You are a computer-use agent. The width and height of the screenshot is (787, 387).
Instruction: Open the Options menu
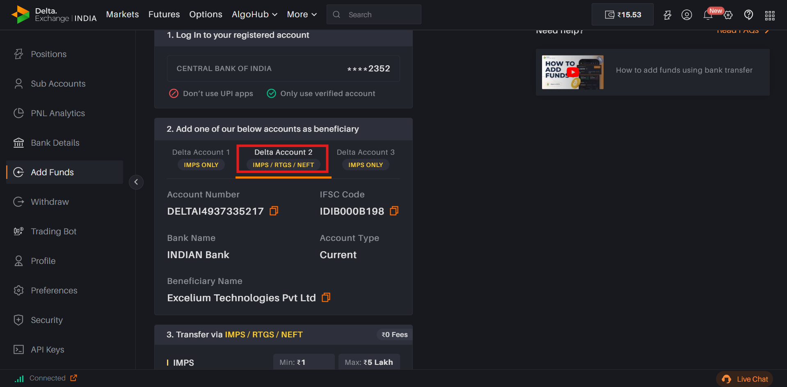tap(206, 14)
